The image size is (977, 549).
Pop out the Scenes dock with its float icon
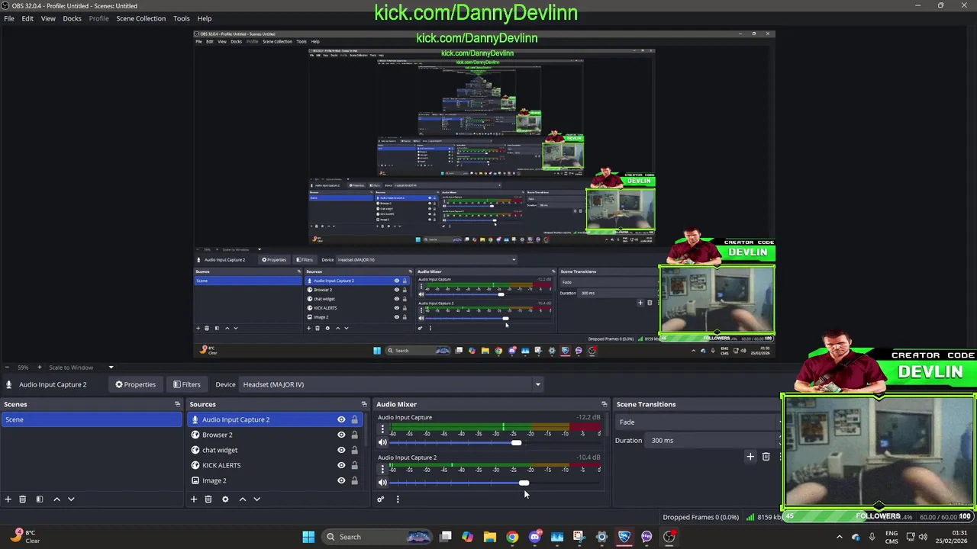[x=177, y=404]
